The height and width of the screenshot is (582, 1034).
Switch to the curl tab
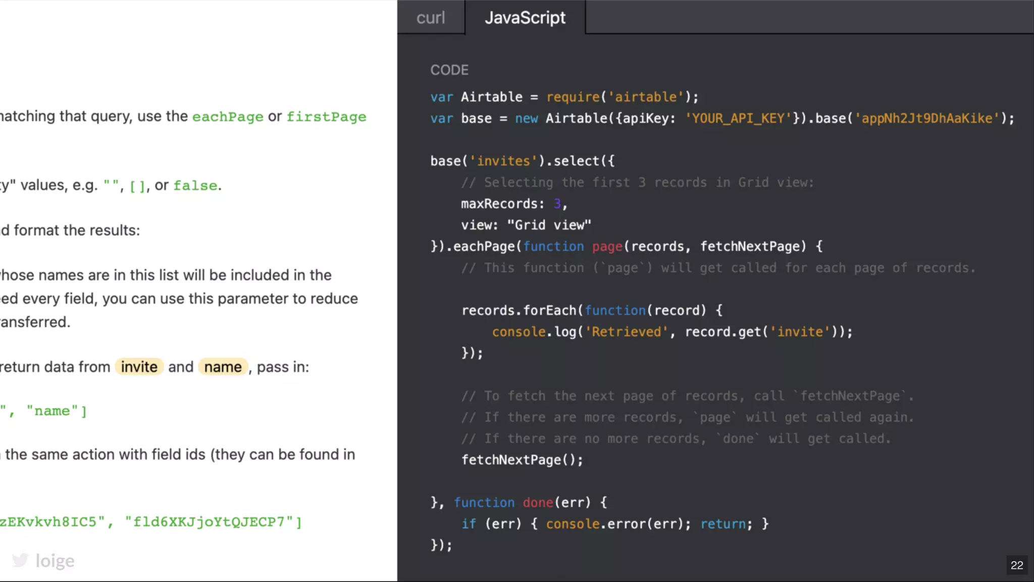(430, 18)
